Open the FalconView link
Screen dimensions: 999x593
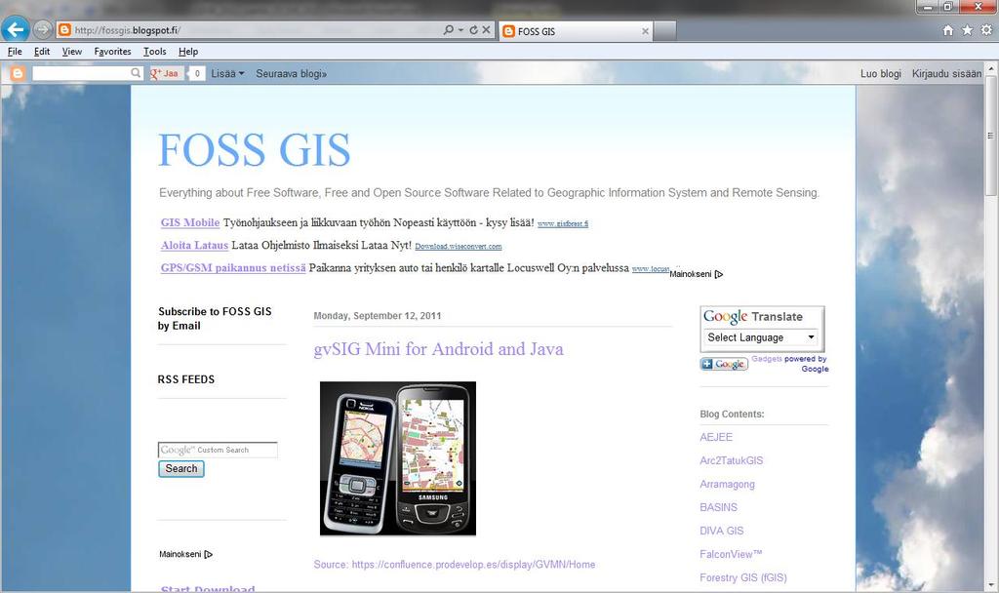pos(731,554)
